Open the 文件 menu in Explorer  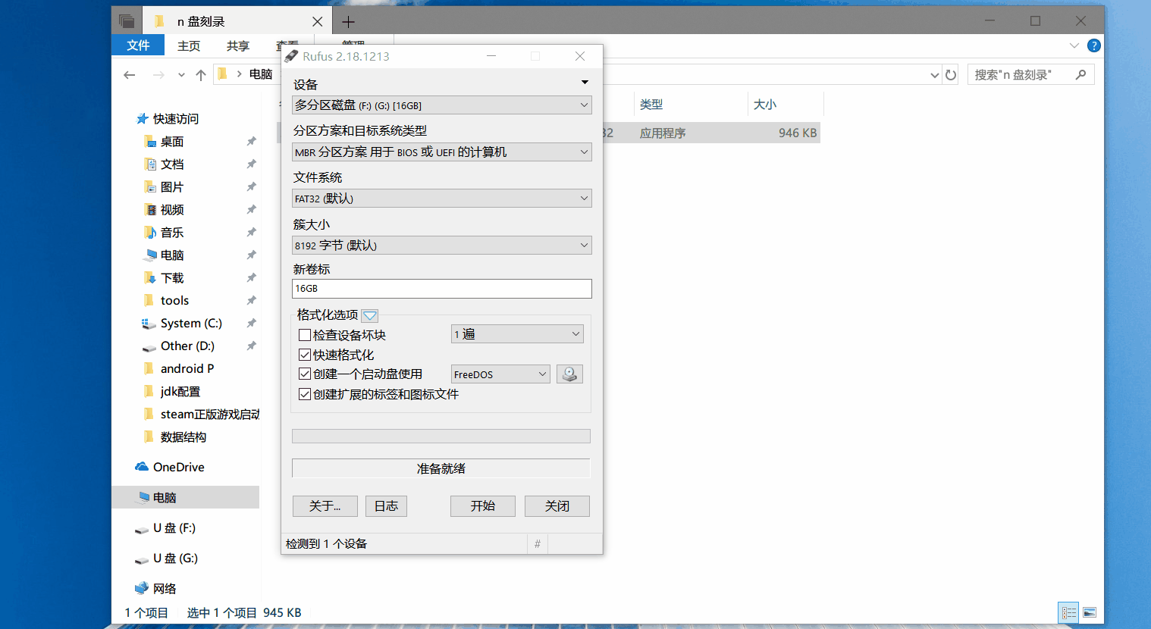(x=138, y=45)
